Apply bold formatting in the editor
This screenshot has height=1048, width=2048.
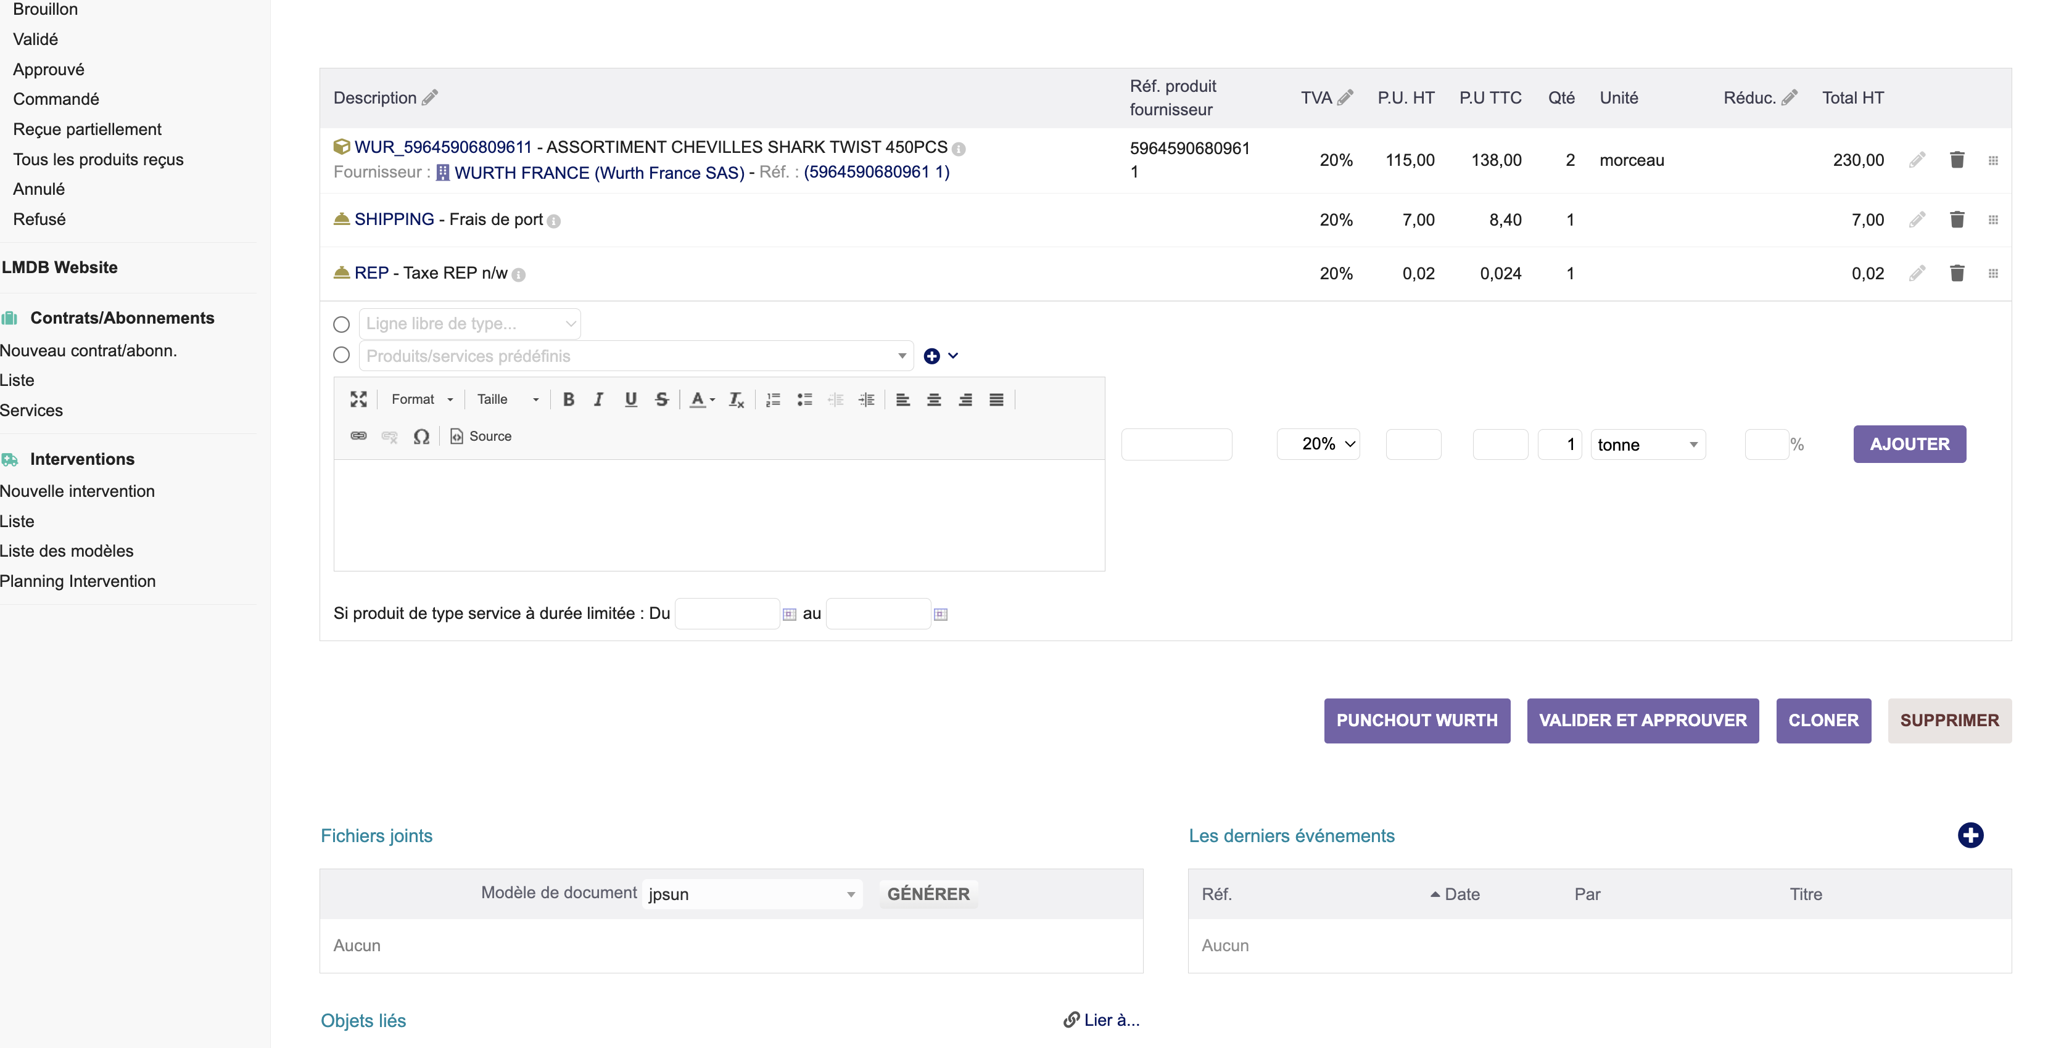pos(569,399)
